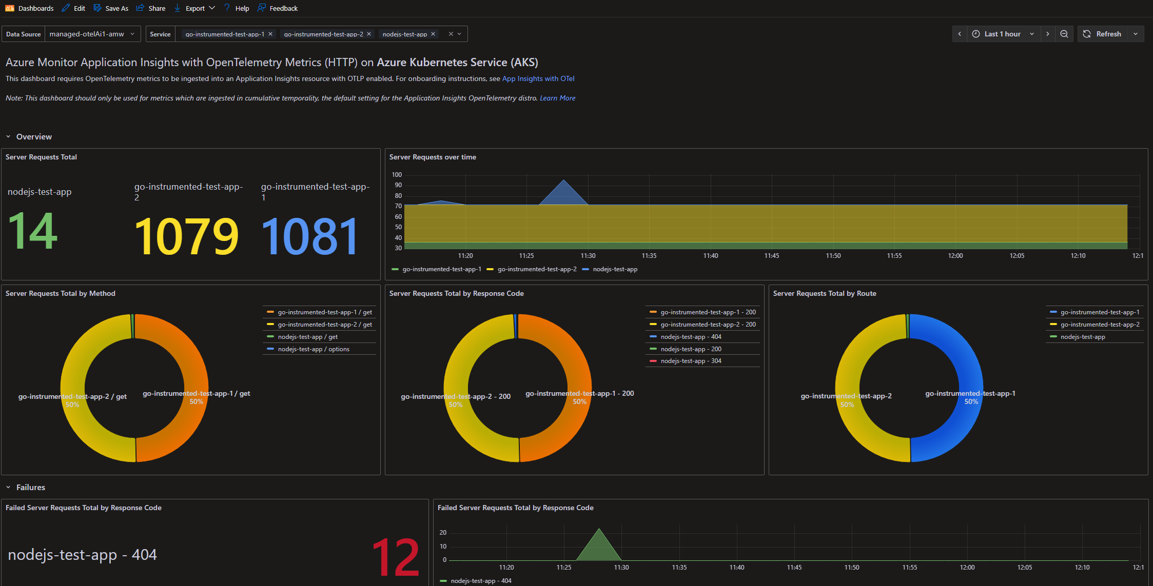Open refresh interval dropdown arrow
This screenshot has width=1153, height=586.
pos(1136,34)
